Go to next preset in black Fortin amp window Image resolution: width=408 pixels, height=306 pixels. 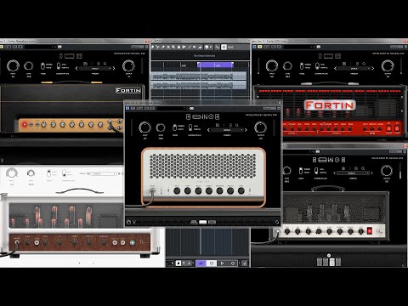(114, 69)
